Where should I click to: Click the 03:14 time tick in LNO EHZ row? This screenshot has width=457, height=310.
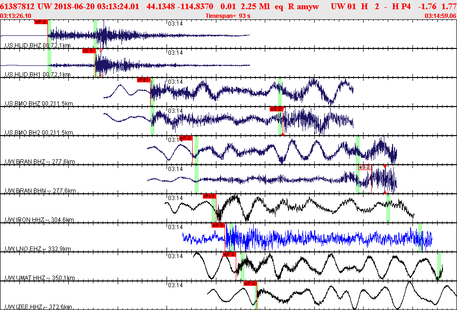coord(175,227)
